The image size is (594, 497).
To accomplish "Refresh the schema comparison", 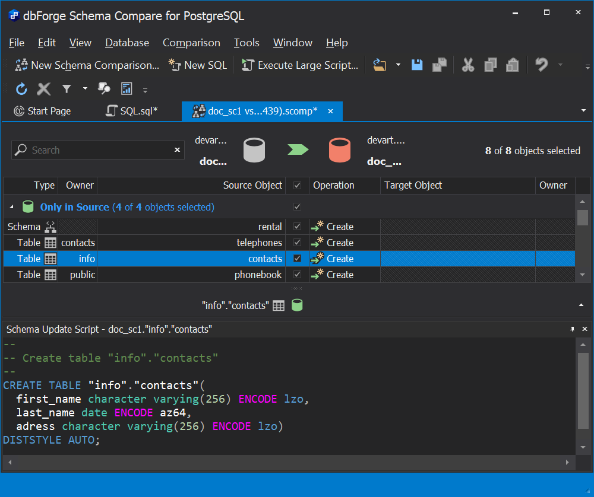I will point(21,89).
